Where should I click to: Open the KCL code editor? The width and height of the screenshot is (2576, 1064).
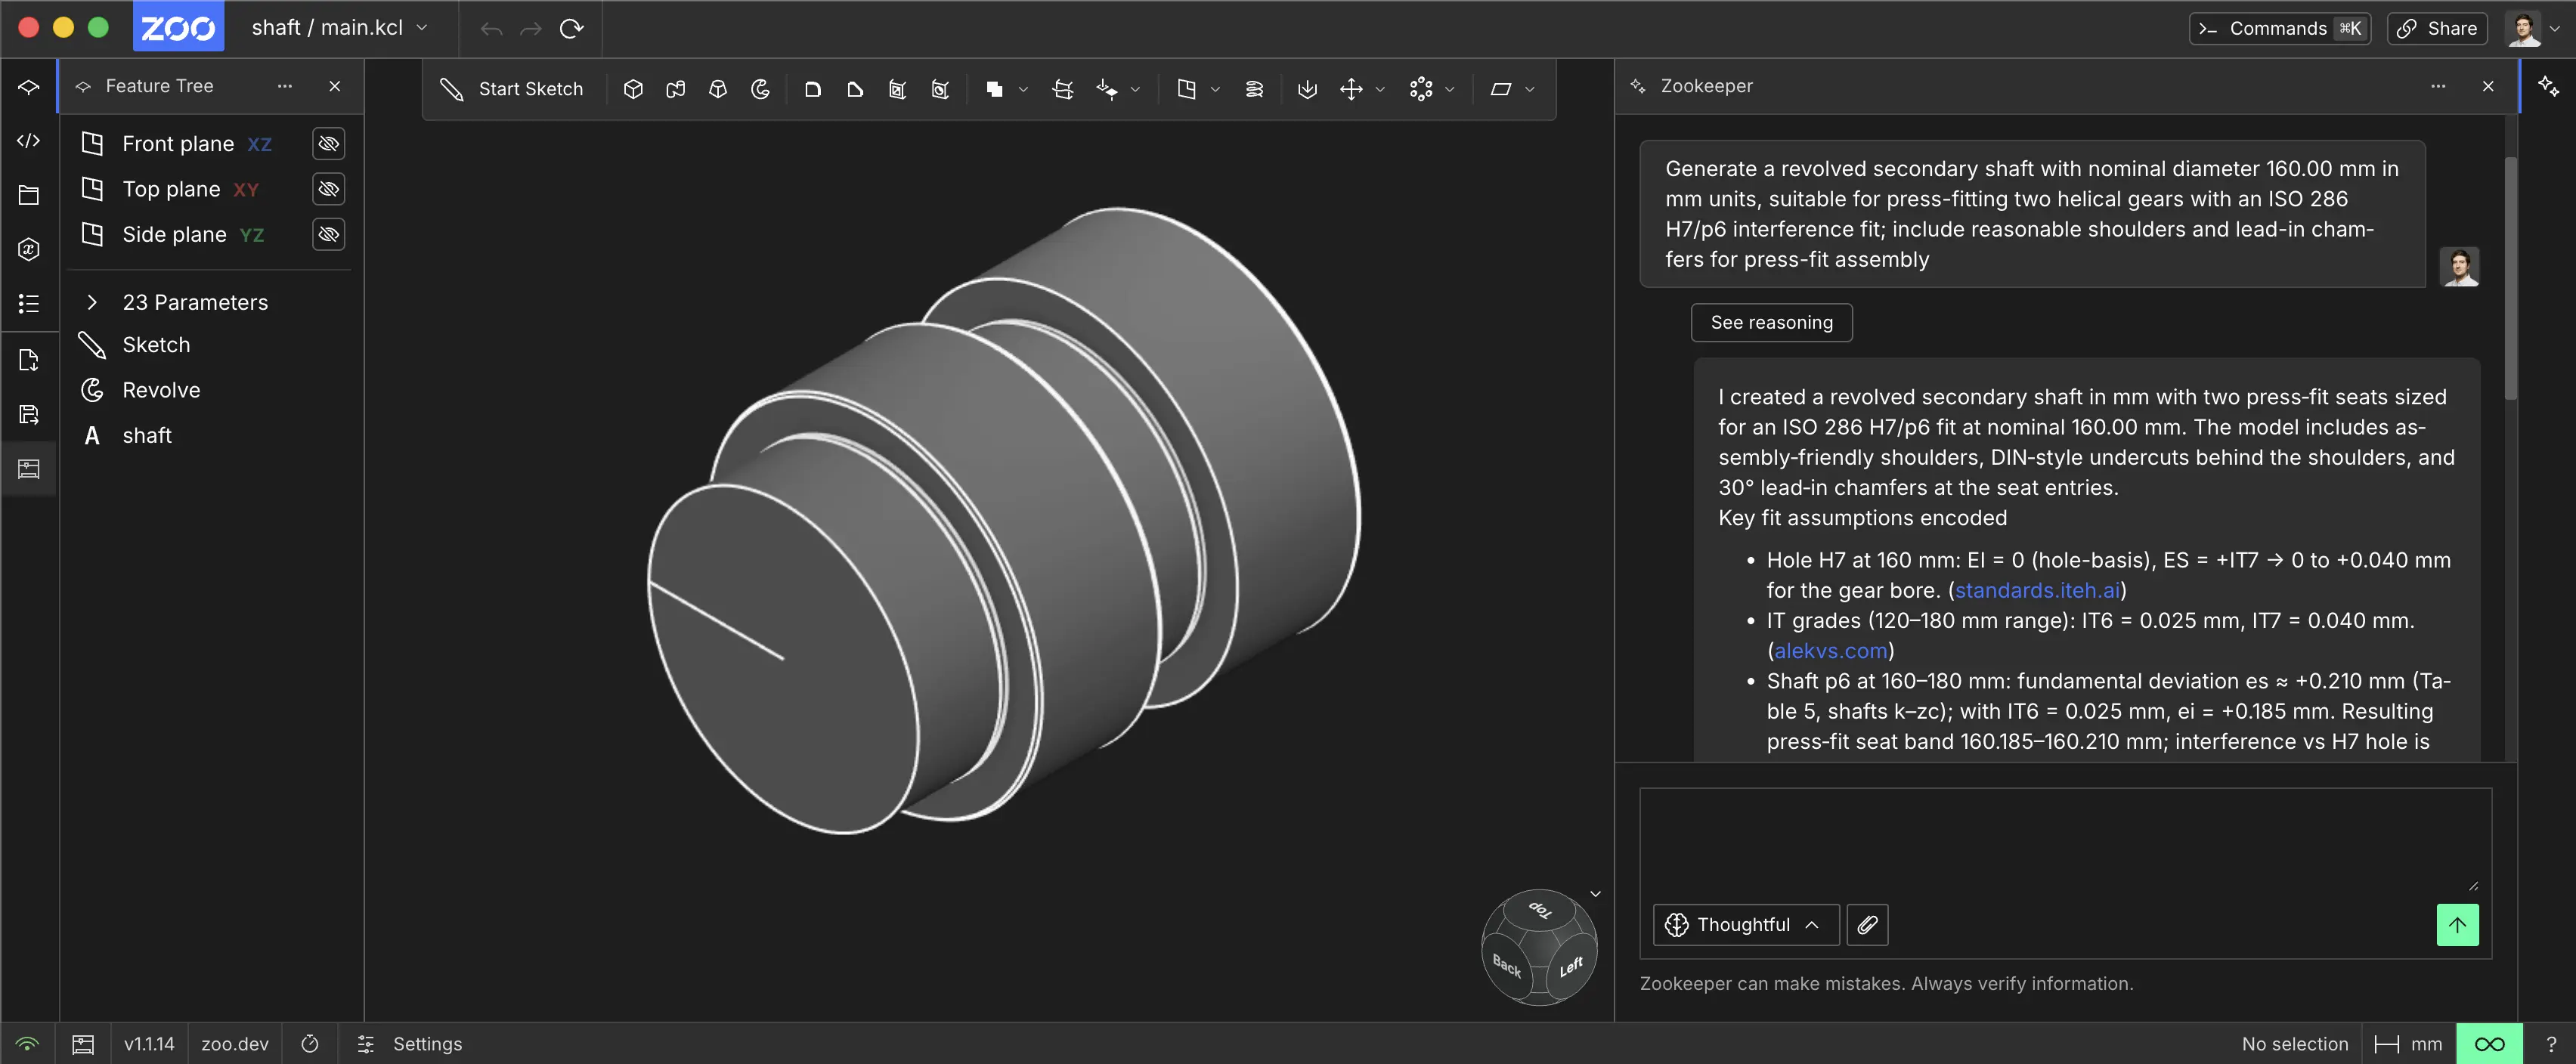[28, 140]
